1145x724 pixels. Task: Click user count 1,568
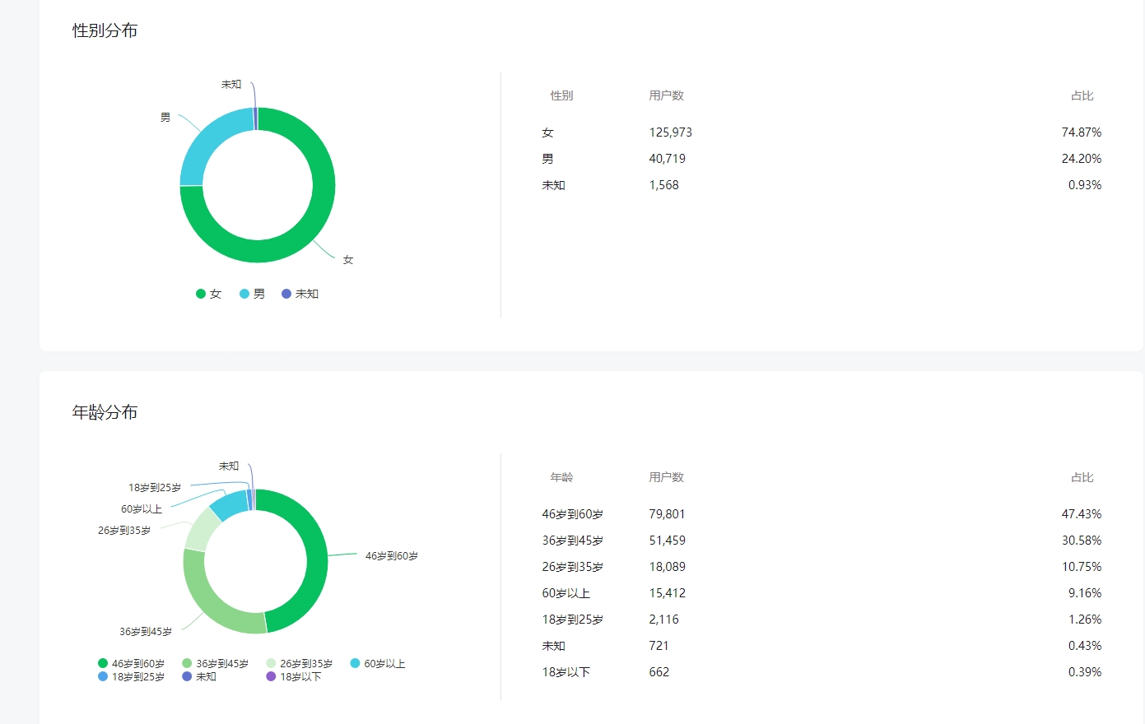click(x=663, y=185)
